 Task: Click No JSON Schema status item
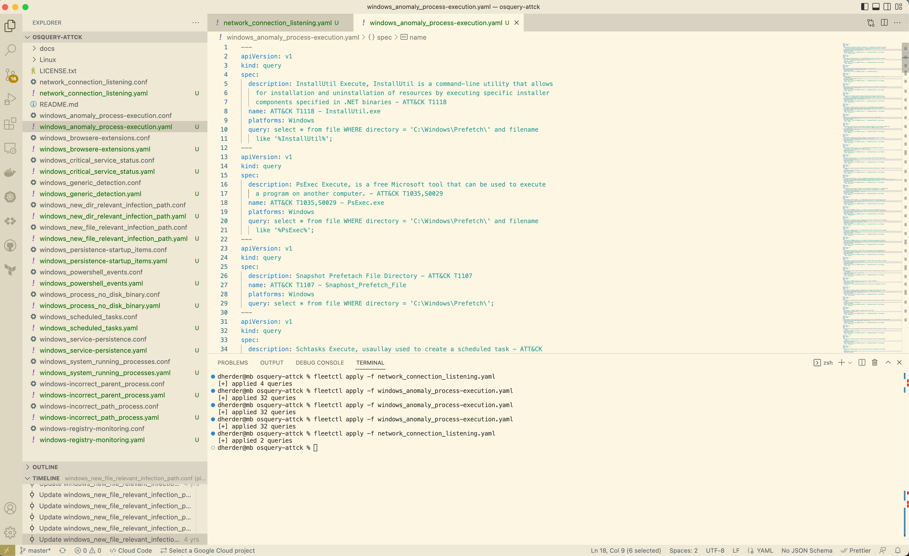click(x=807, y=550)
